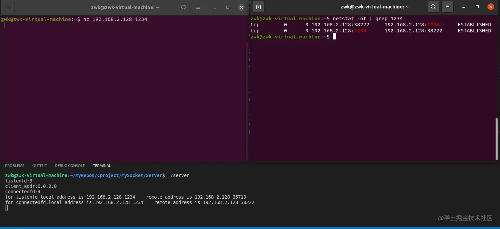Switch to the DEBUG CONSOLE tab
The image size is (500, 229).
click(70, 166)
